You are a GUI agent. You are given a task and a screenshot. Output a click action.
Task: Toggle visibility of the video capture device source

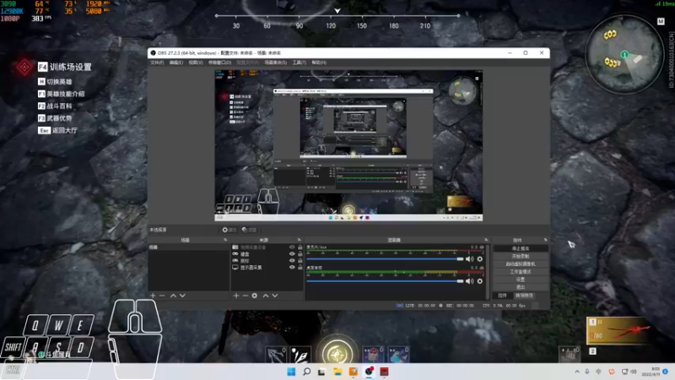[292, 247]
